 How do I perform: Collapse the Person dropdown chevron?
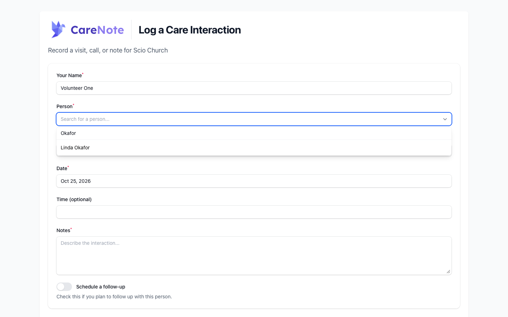coord(445,119)
